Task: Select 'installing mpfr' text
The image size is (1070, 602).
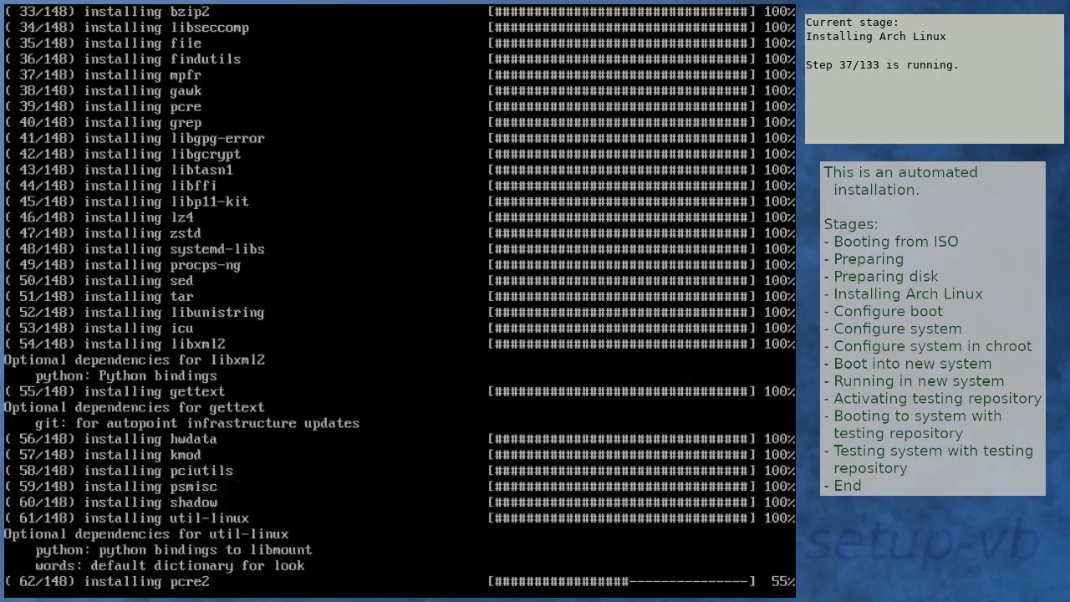Action: [142, 75]
